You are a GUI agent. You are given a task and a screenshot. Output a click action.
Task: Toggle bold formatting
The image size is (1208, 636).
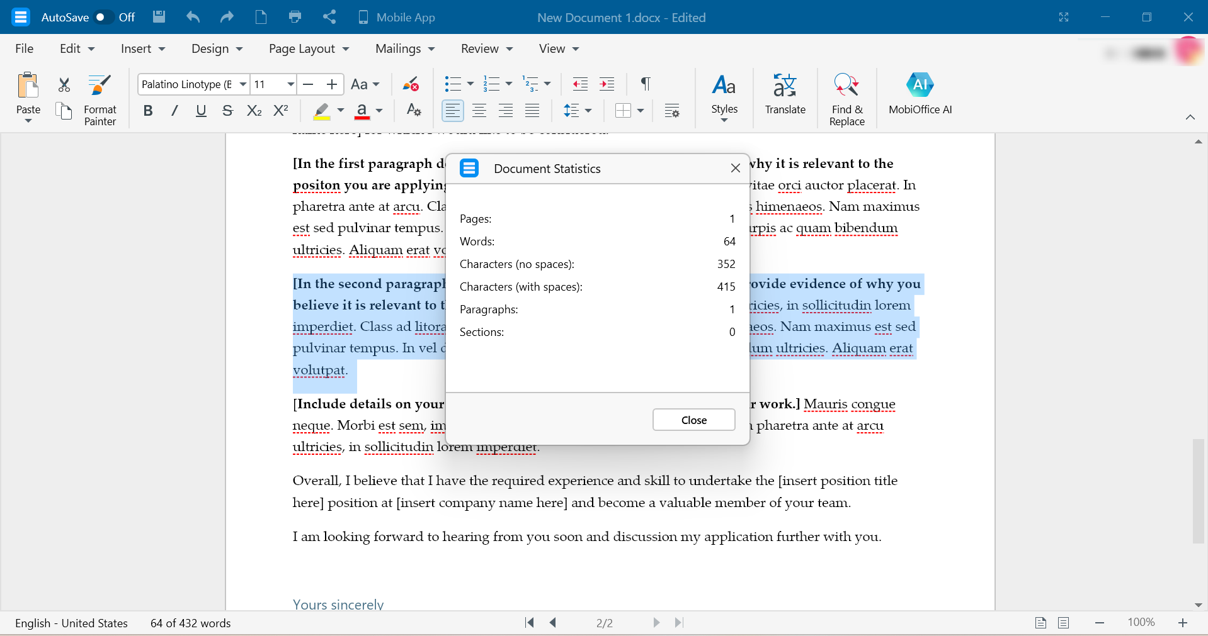tap(148, 111)
